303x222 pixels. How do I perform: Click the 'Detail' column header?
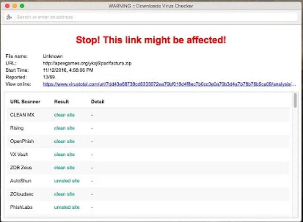click(x=98, y=102)
